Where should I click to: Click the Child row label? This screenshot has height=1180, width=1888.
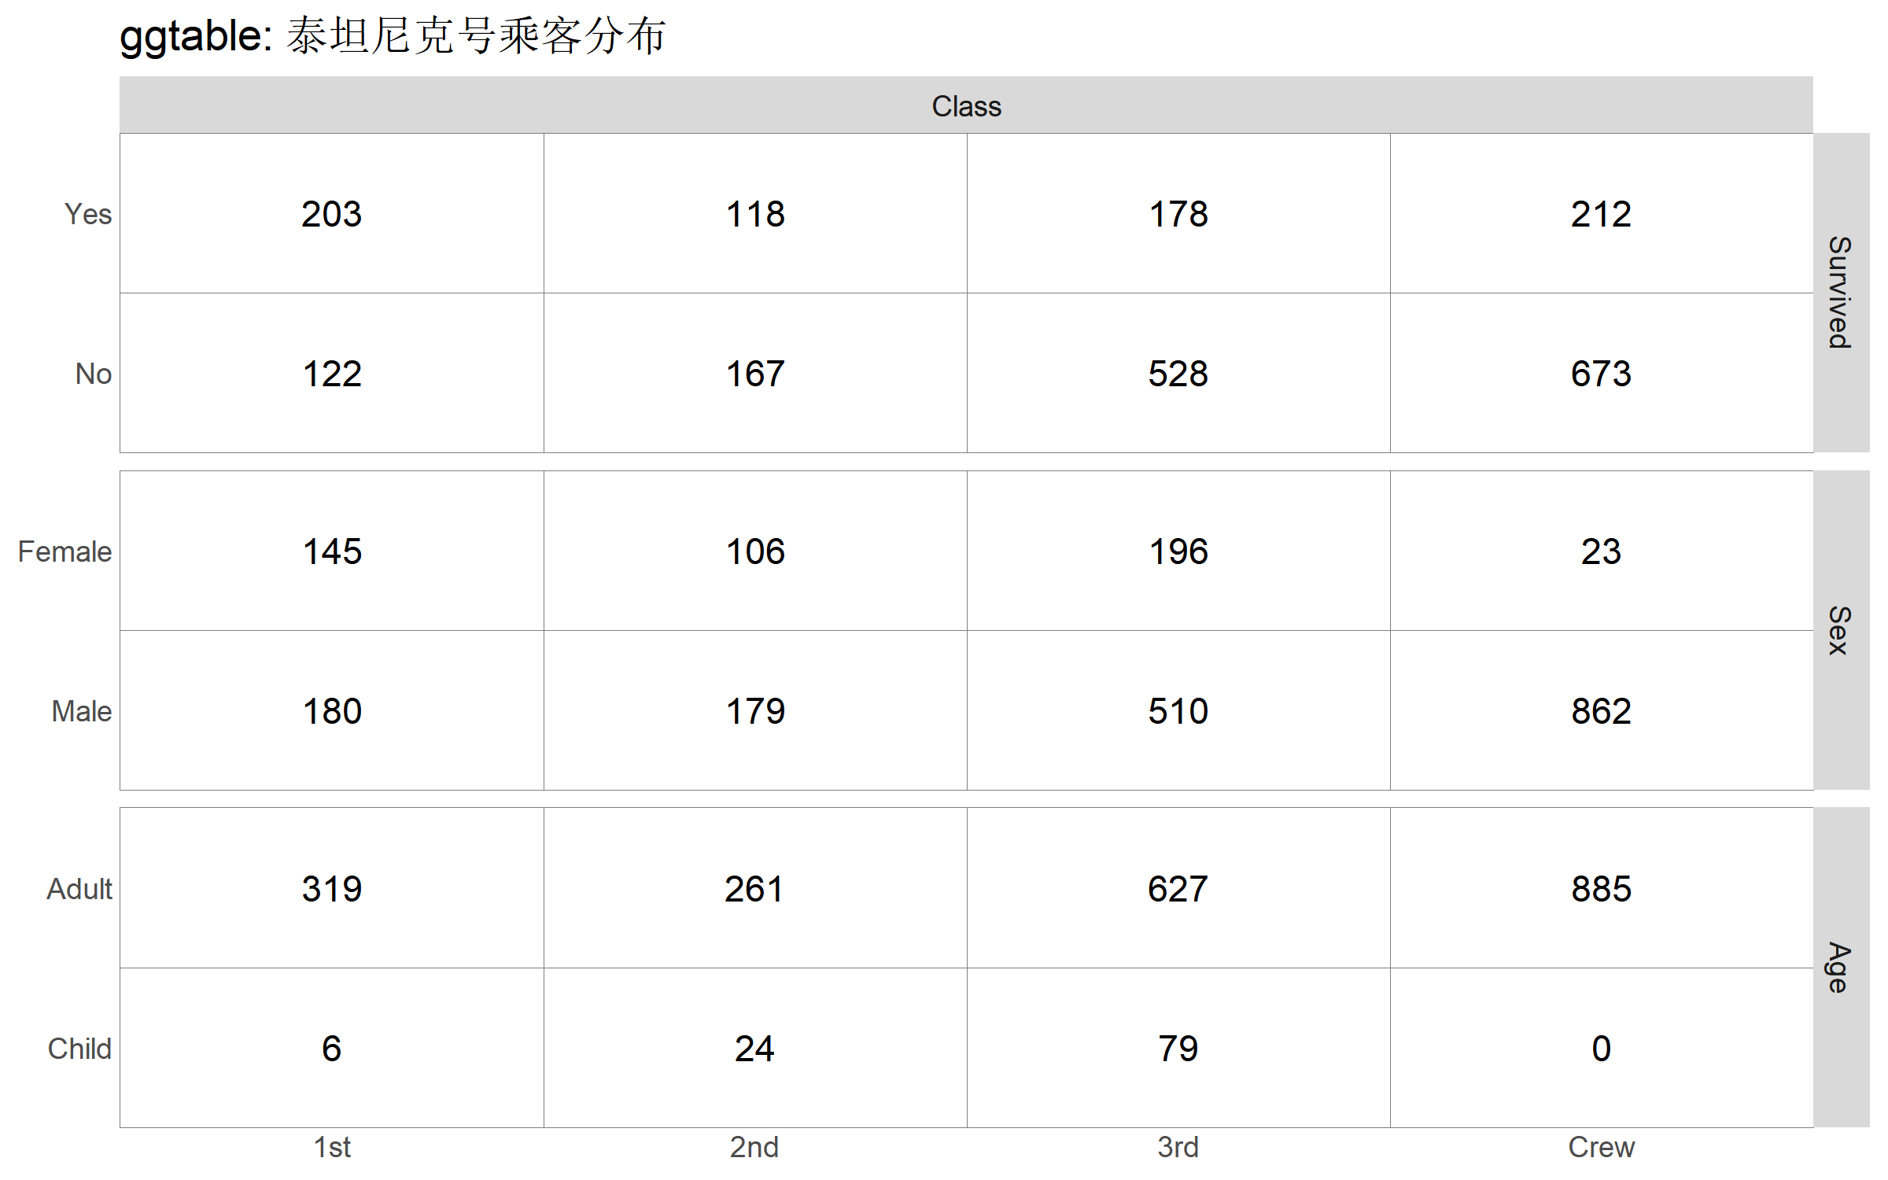[79, 1049]
